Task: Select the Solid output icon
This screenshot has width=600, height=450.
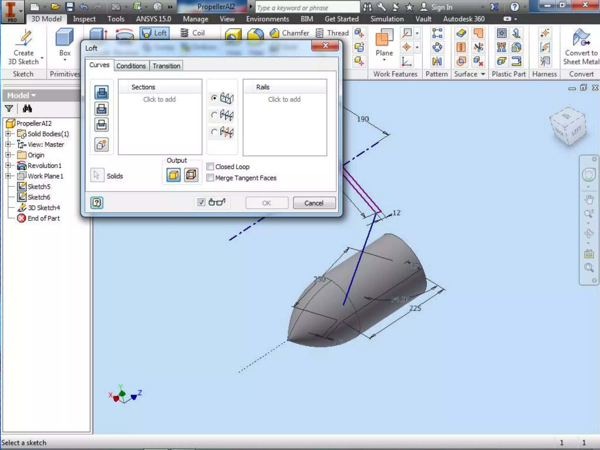Action: pyautogui.click(x=173, y=175)
